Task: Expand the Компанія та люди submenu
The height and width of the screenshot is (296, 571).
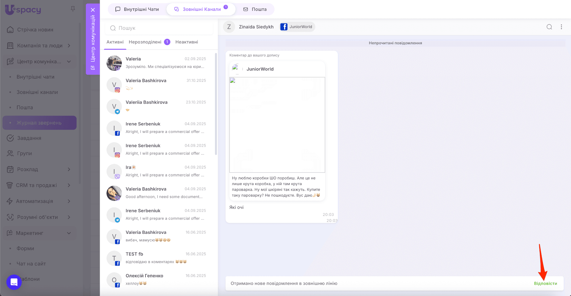Action: click(x=69, y=45)
